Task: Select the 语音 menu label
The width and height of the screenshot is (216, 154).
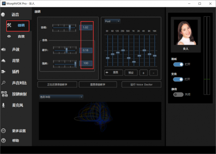Action: point(15,15)
